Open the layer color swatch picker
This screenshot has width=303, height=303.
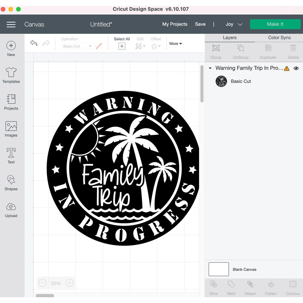coord(99,46)
